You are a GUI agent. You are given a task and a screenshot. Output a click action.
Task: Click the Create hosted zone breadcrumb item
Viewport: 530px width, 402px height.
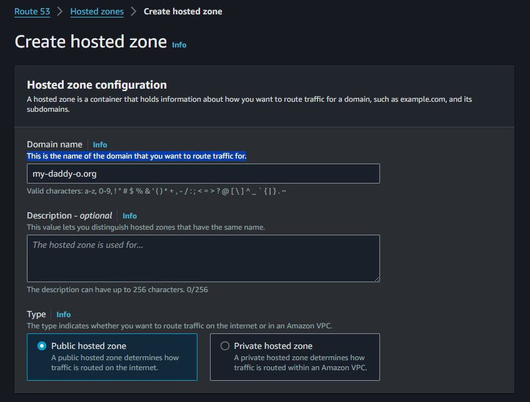(x=182, y=11)
